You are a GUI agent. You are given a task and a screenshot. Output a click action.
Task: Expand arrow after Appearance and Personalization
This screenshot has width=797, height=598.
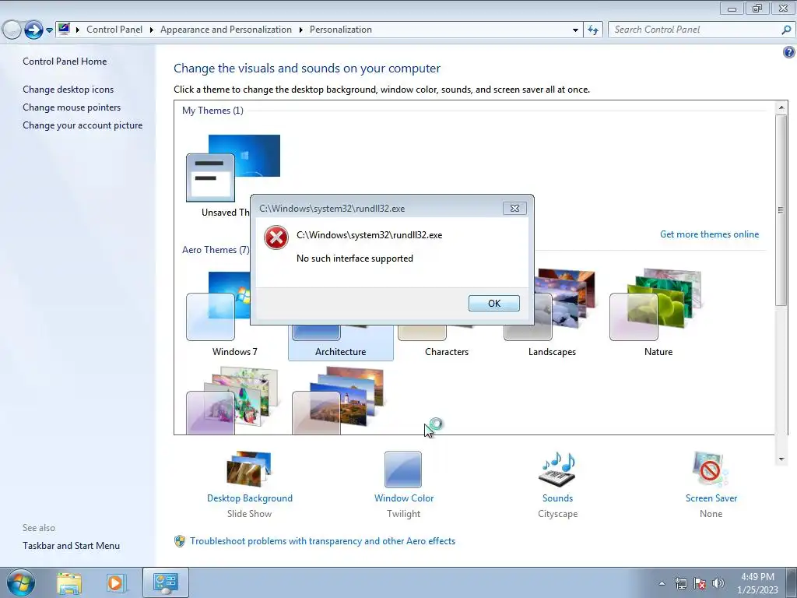pyautogui.click(x=301, y=30)
